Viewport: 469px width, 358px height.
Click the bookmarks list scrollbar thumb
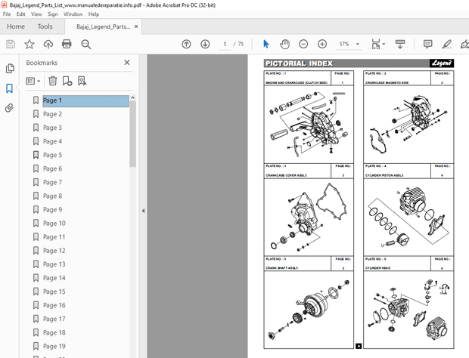point(132,134)
